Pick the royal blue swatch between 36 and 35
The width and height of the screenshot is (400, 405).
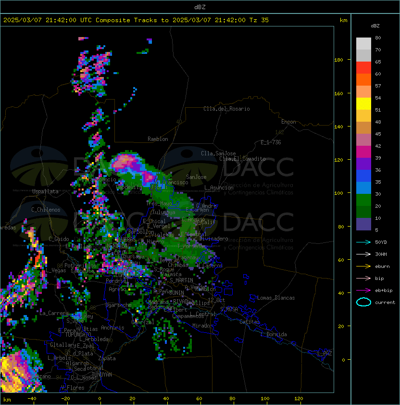363,176
